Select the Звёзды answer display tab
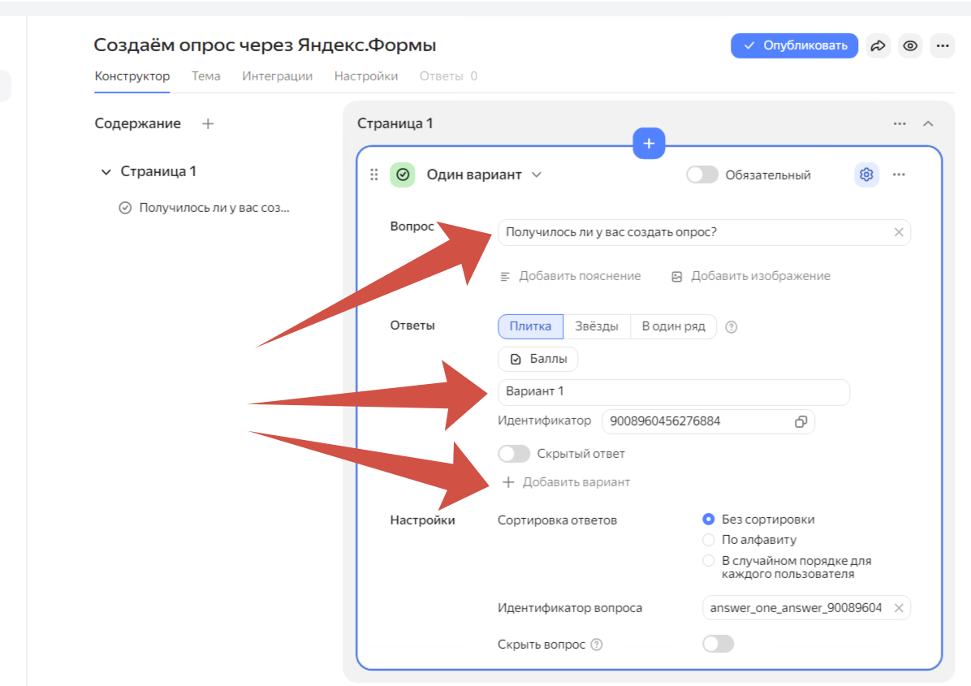This screenshot has height=686, width=971. tap(598, 326)
